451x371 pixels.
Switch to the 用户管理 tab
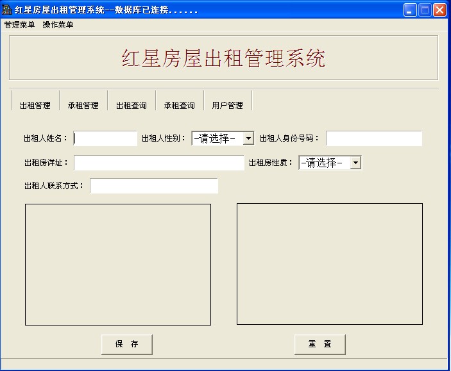coord(227,105)
